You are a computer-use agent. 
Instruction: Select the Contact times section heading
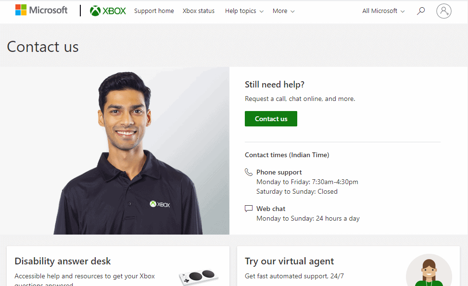(287, 155)
